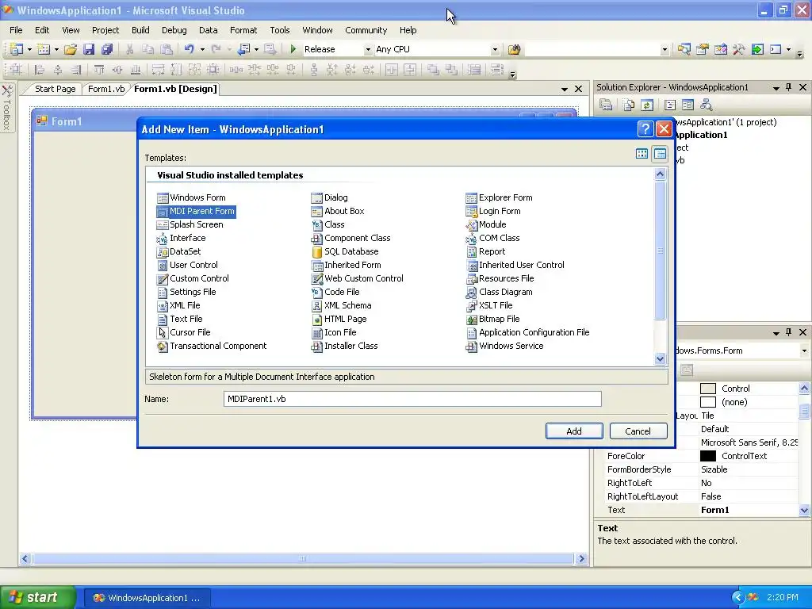
Task: Click the Save toolbar icon
Action: pos(89,49)
